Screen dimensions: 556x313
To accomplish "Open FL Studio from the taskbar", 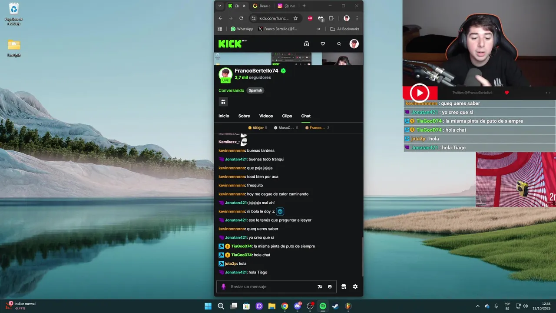I will pyautogui.click(x=348, y=306).
